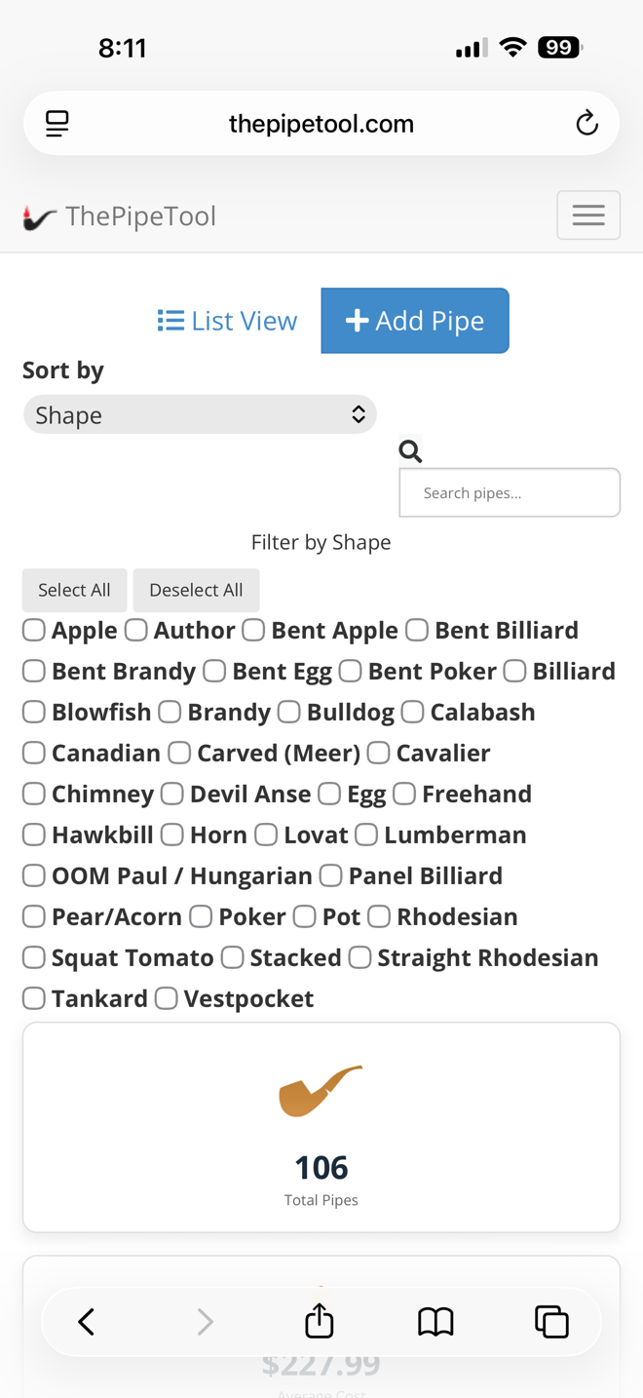This screenshot has height=1398, width=643.
Task: Tick the Rhodesian filter checkbox
Action: pyautogui.click(x=379, y=917)
